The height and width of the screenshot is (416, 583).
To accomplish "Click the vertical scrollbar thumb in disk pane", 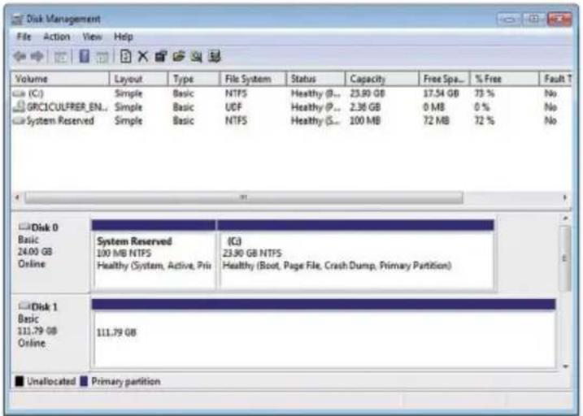I will 566,259.
